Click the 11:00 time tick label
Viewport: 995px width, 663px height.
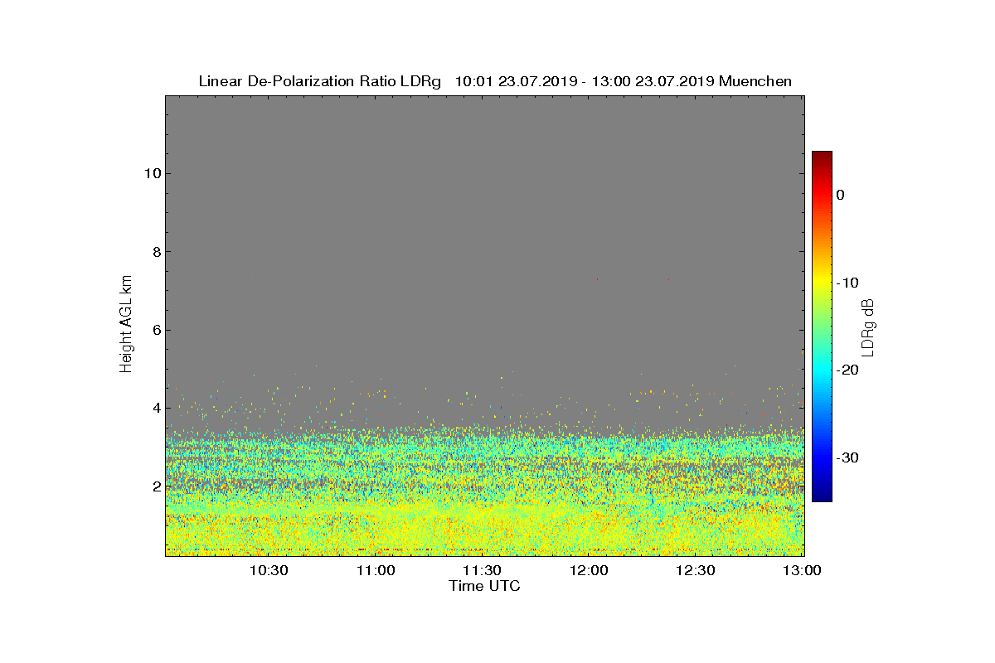376,570
